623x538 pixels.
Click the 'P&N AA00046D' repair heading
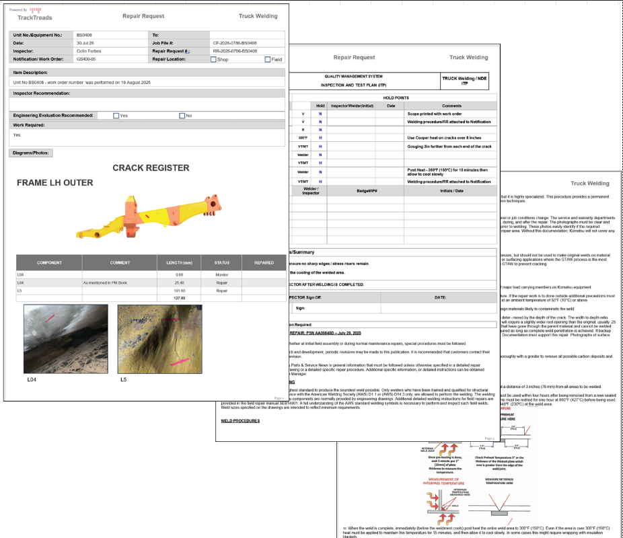pos(325,333)
